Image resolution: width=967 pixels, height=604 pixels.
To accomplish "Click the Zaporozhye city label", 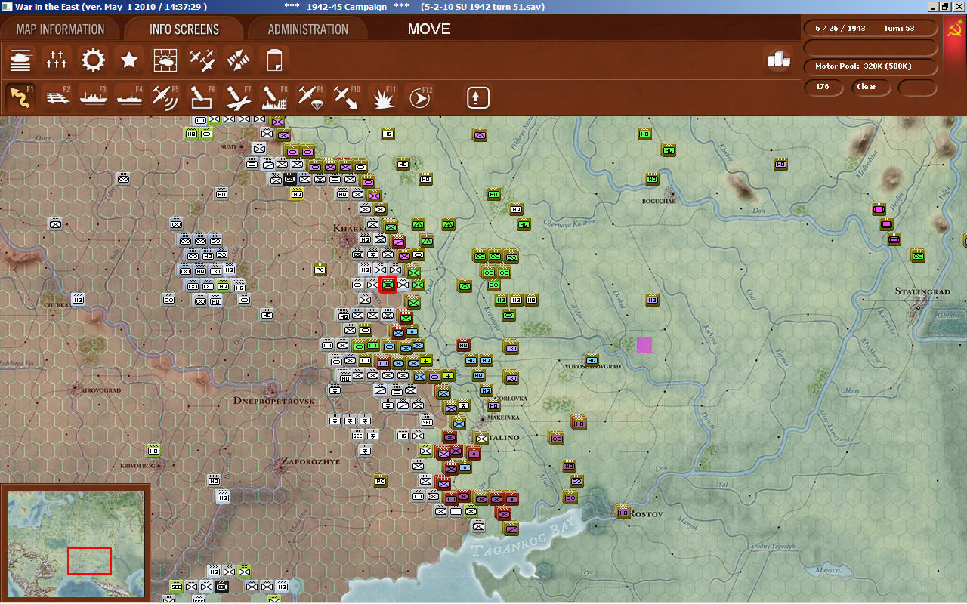I will 310,461.
